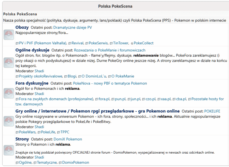View moderator Shadi profile under Strony

click(39, 157)
